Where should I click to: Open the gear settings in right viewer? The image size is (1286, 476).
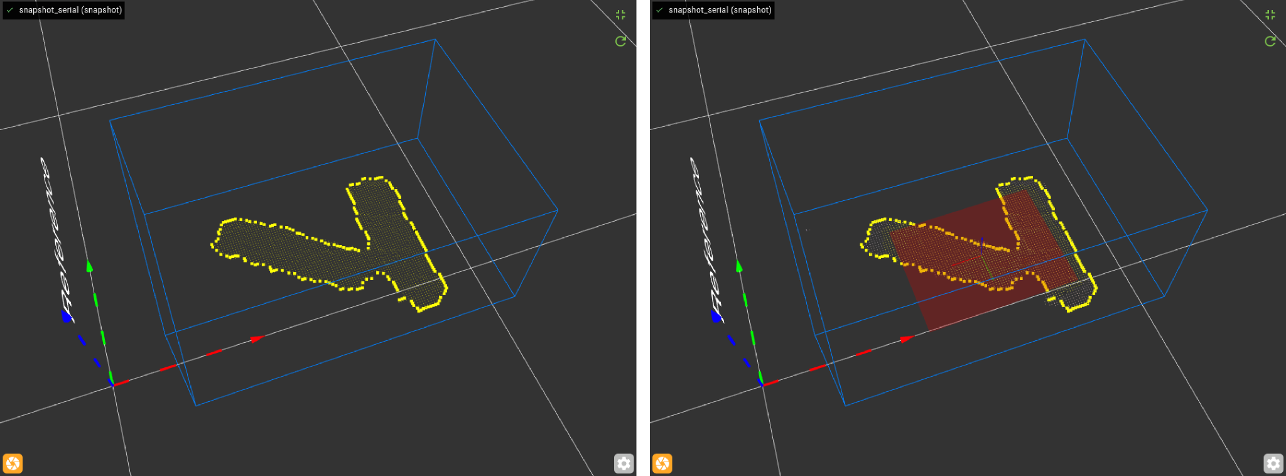(x=1273, y=463)
